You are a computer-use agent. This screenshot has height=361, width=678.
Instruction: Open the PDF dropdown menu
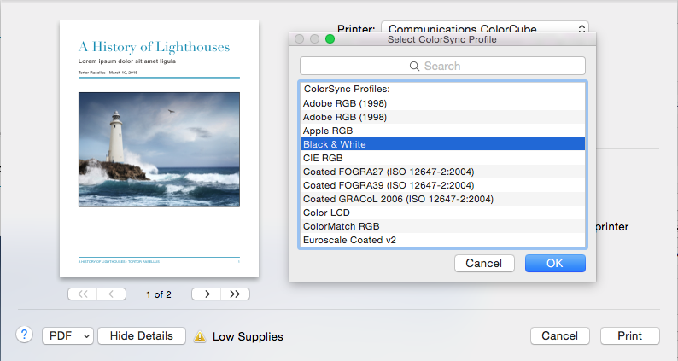pyautogui.click(x=67, y=335)
